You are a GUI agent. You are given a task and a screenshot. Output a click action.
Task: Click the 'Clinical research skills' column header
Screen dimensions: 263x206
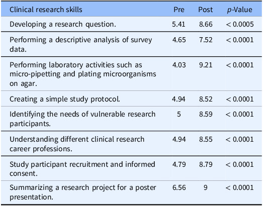point(46,10)
